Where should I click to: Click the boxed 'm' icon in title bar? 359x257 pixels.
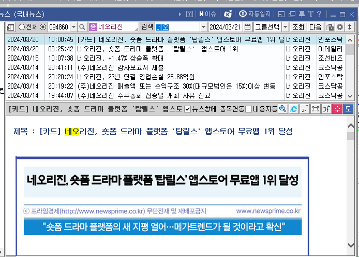click(189, 14)
